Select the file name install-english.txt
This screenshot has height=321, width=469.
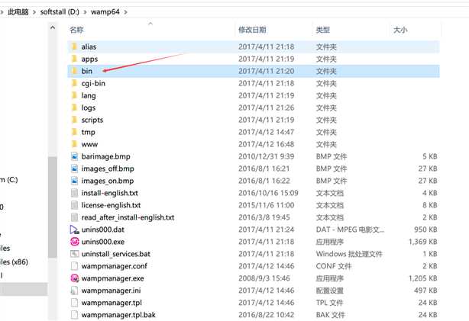pyautogui.click(x=110, y=193)
